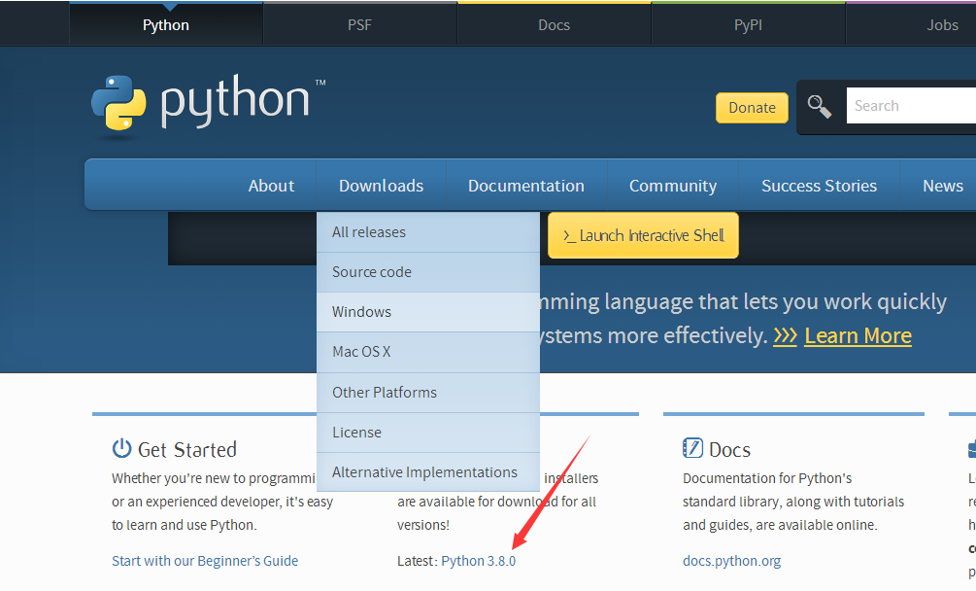Screen dimensions: 976x591
Task: Select Mac OS X in Downloads dropdown
Action: [428, 352]
